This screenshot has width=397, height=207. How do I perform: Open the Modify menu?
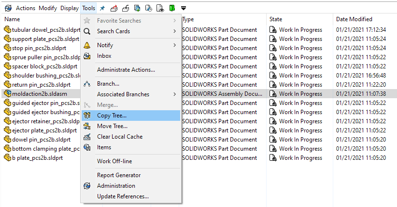point(48,8)
